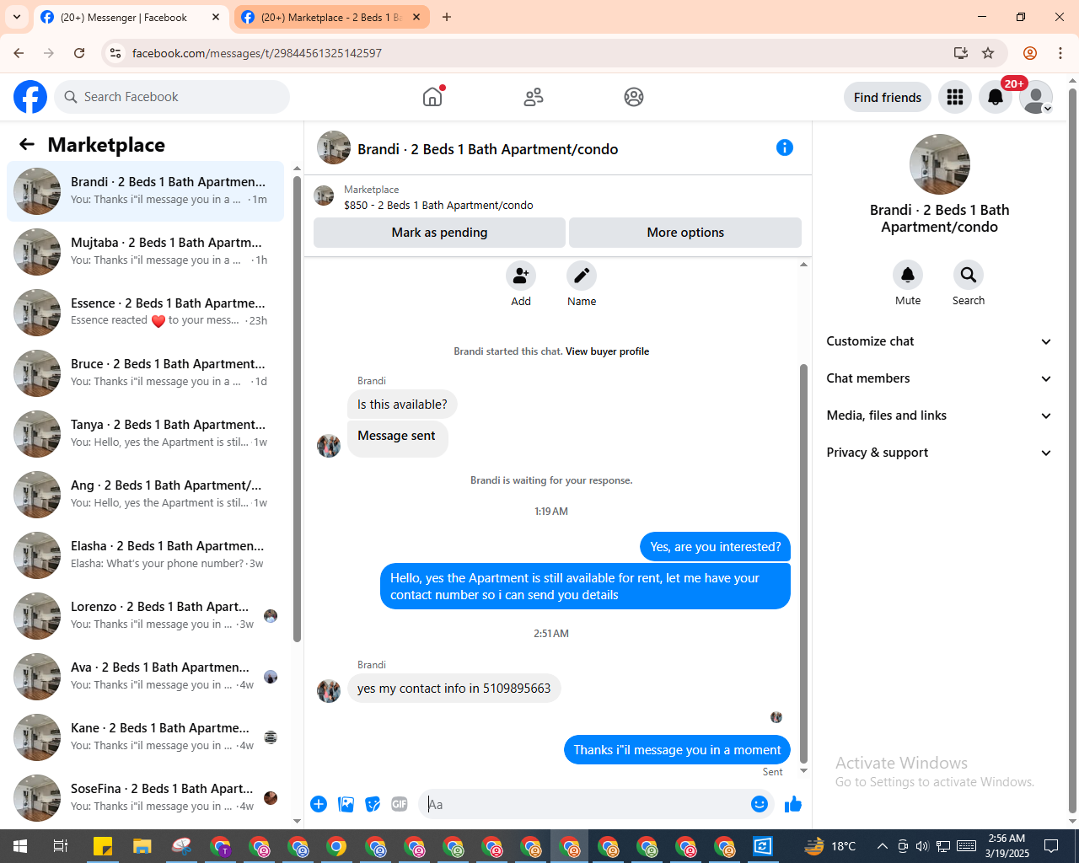Image resolution: width=1079 pixels, height=863 pixels.
Task: Open Tanya's apartment conversation
Action: (x=146, y=434)
